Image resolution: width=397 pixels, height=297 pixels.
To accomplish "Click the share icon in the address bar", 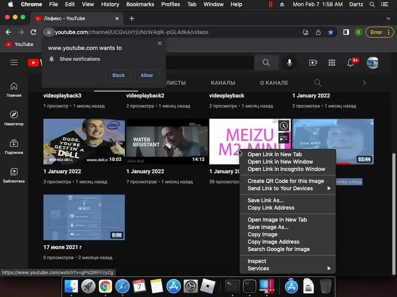I will tap(318, 32).
